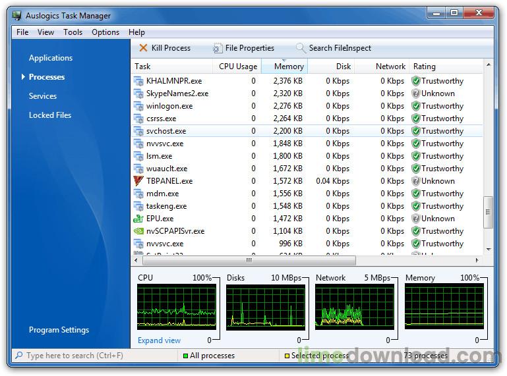Viewport: 507px width, 376px height.
Task: Sort by the Memory column header
Action: pyautogui.click(x=285, y=67)
